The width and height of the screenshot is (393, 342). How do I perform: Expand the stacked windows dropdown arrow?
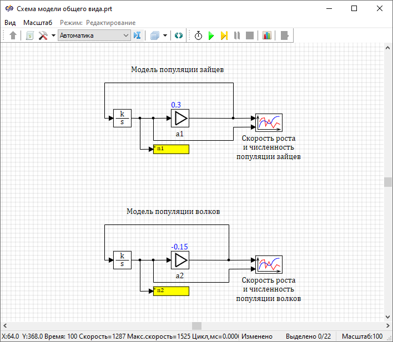(x=165, y=35)
